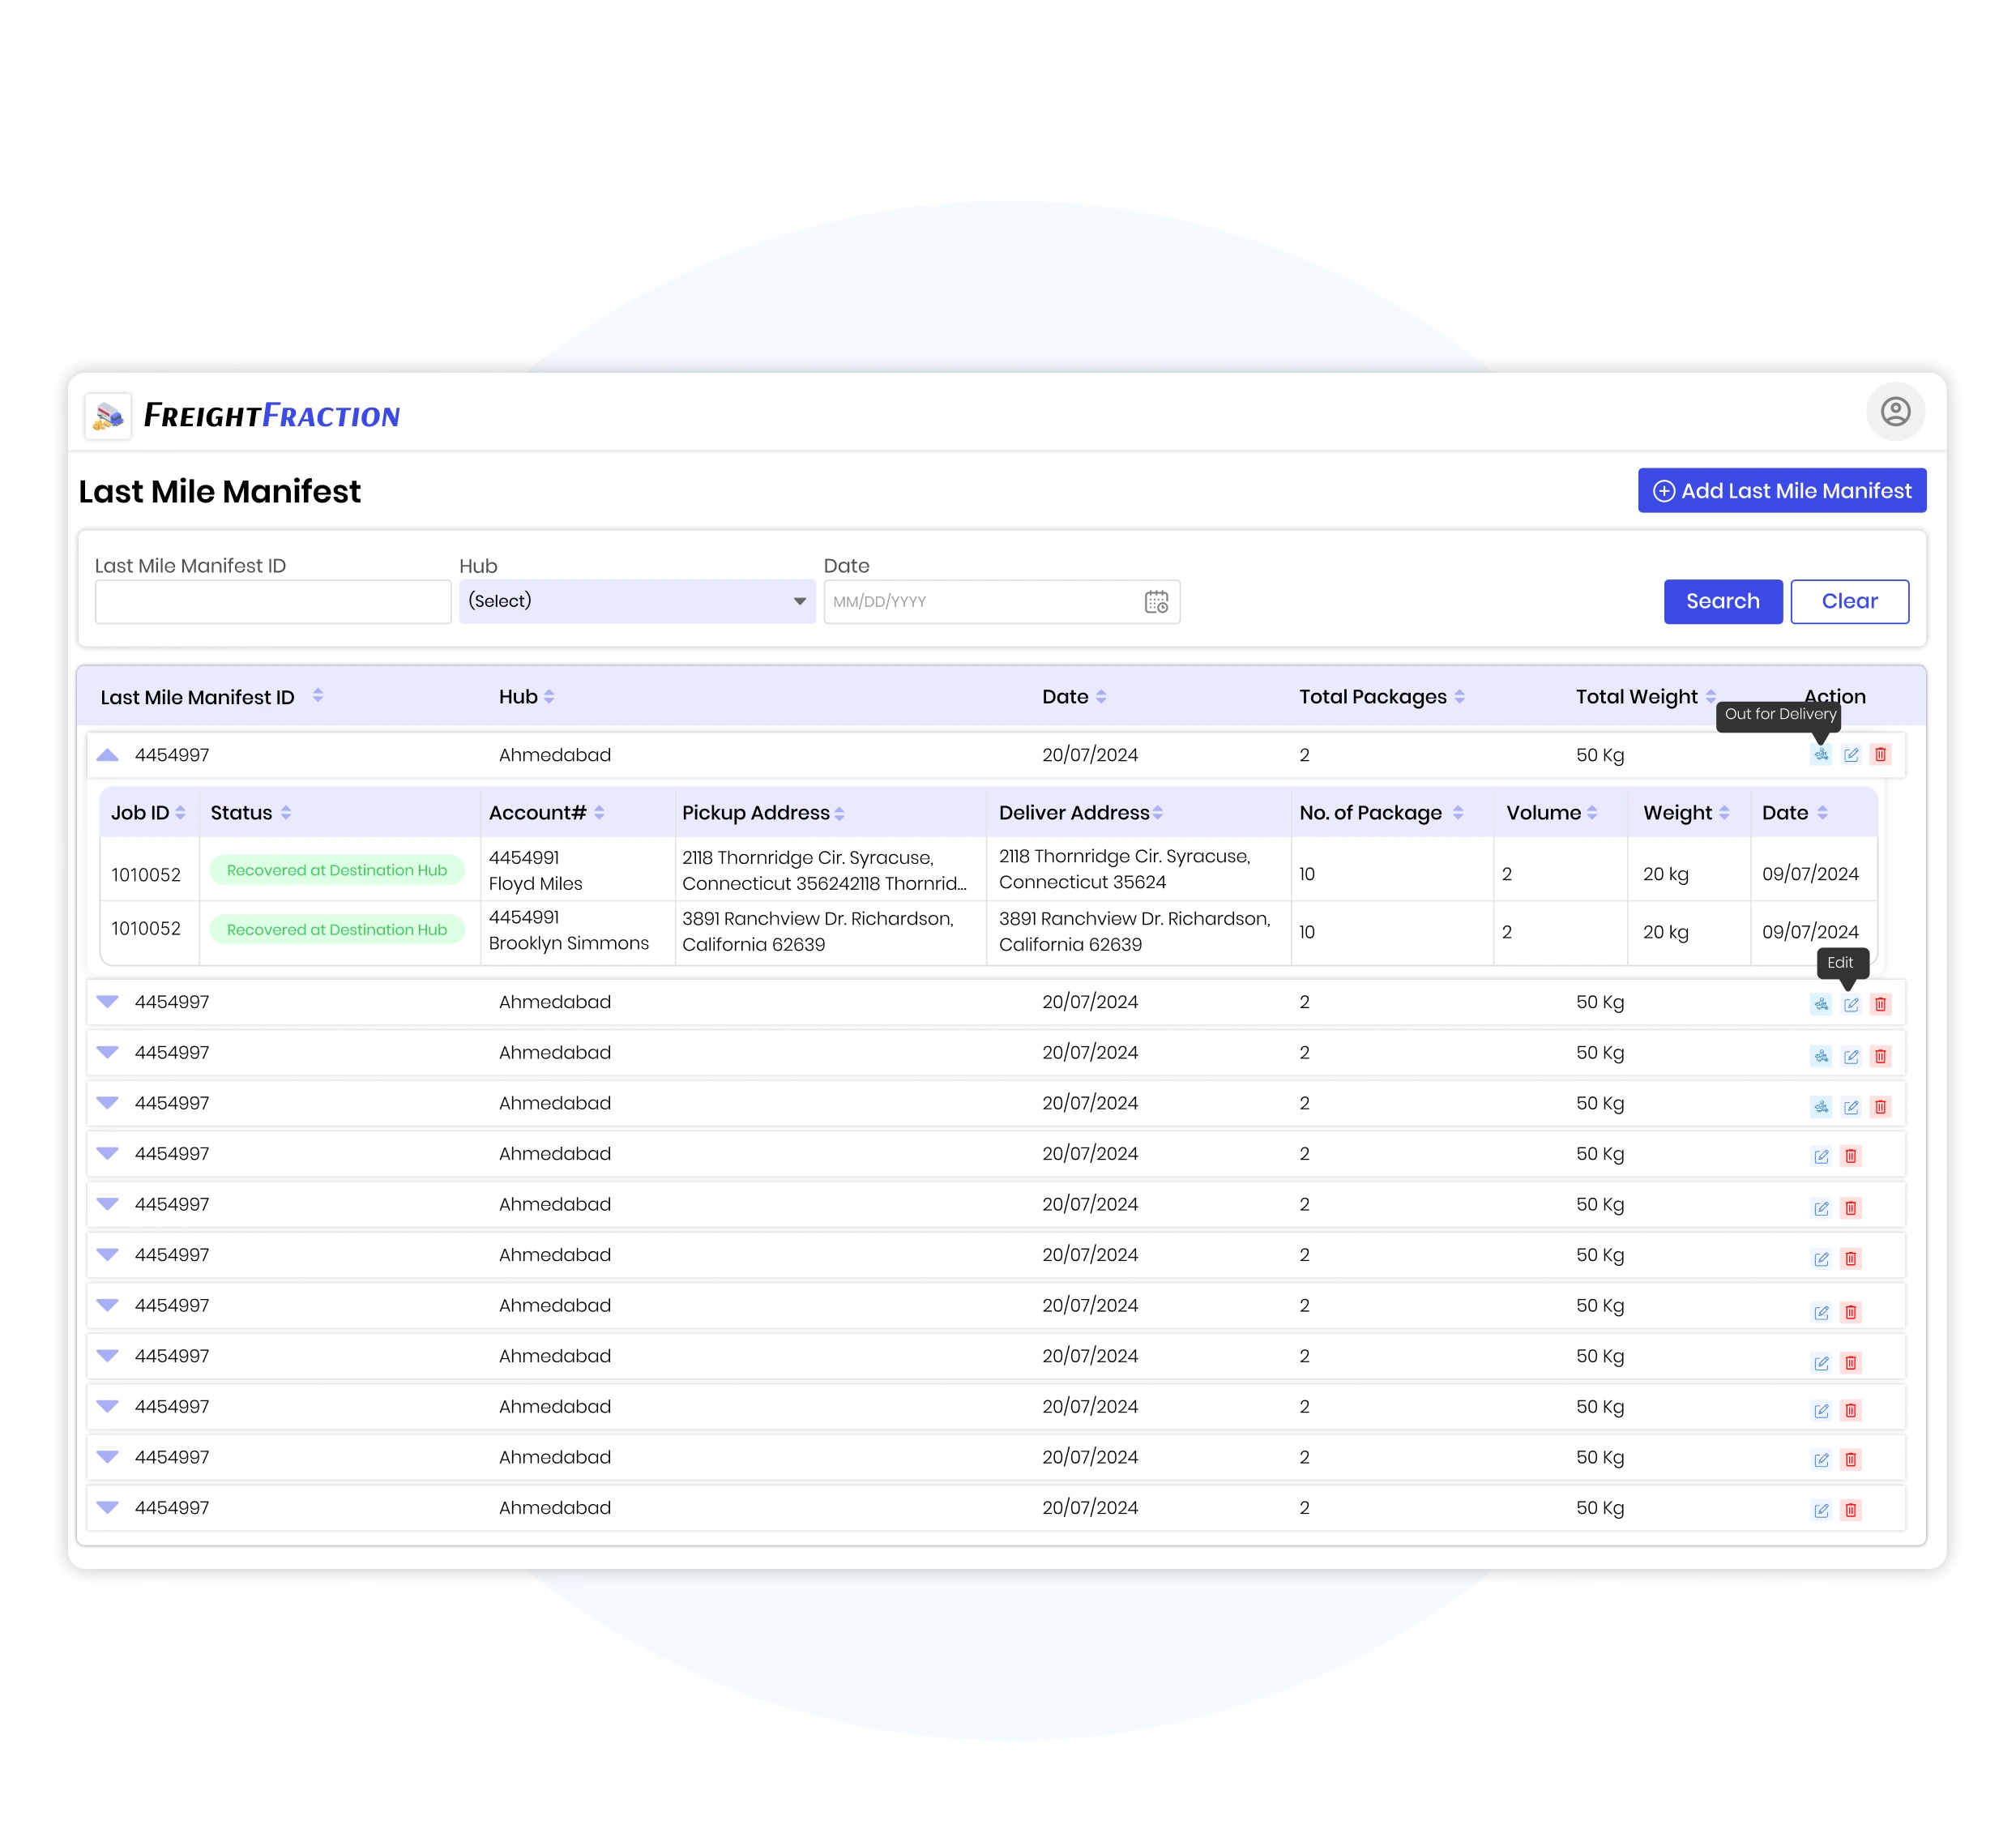Screen dimensions: 2016x1825
Task: Click the delivery scooter icon on the last expandable row
Action: (x=1820, y=1106)
